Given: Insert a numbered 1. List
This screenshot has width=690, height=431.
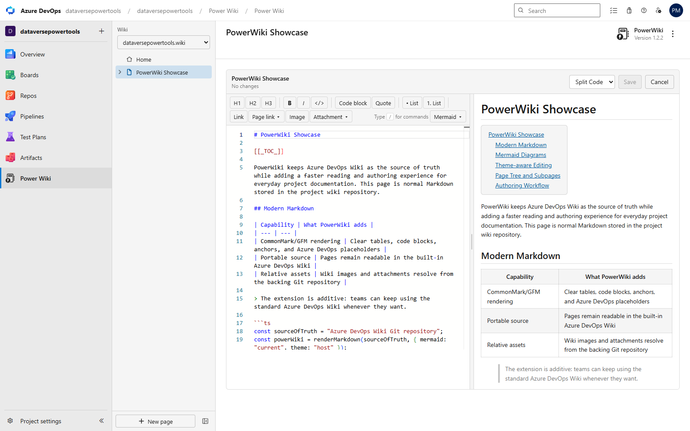Looking at the screenshot, I should click(434, 103).
